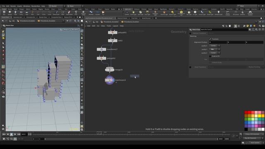Open the Justify Y dropdown set to Min
This screenshot has height=149, width=265.
(214, 49)
